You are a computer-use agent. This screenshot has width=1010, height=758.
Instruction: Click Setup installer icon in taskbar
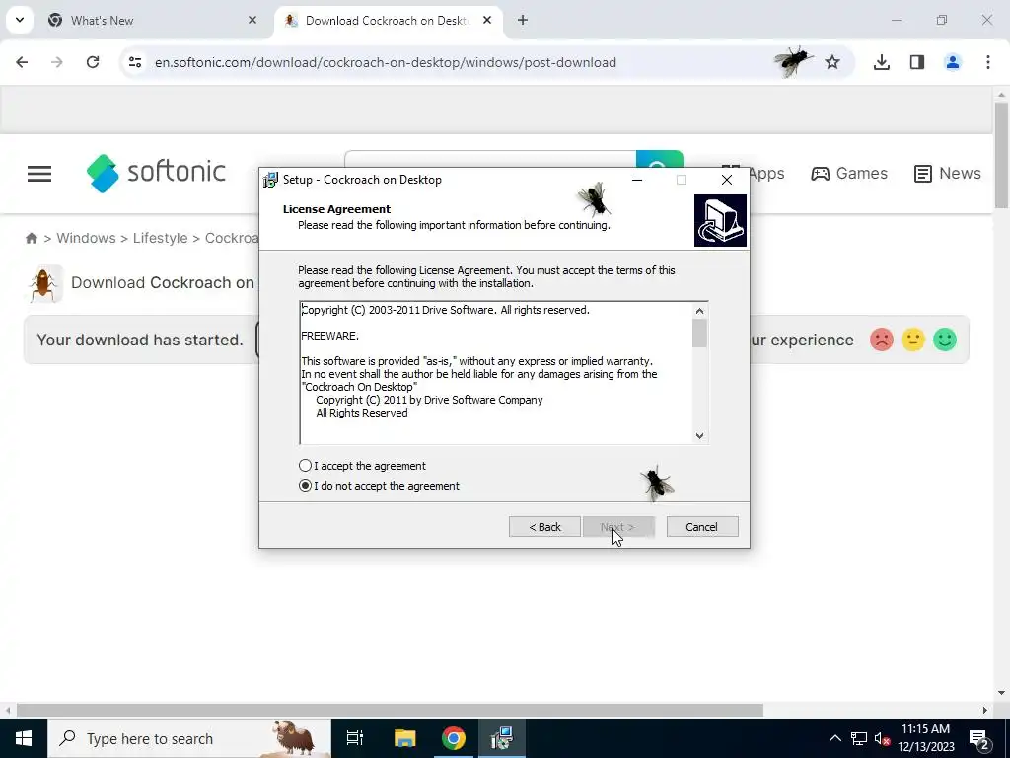(502, 738)
